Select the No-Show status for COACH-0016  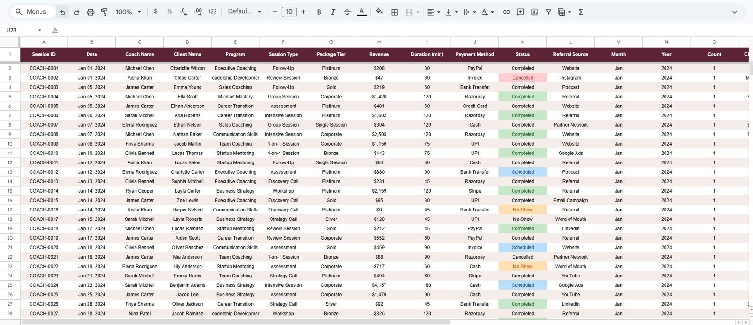[523, 210]
